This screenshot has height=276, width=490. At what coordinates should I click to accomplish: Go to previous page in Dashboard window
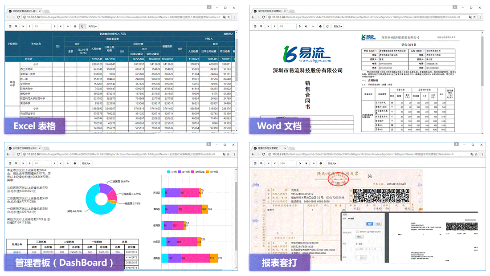point(29,163)
